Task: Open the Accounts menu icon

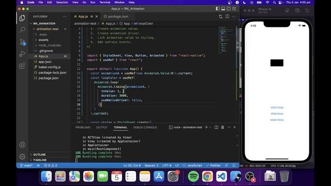Action: point(22,145)
